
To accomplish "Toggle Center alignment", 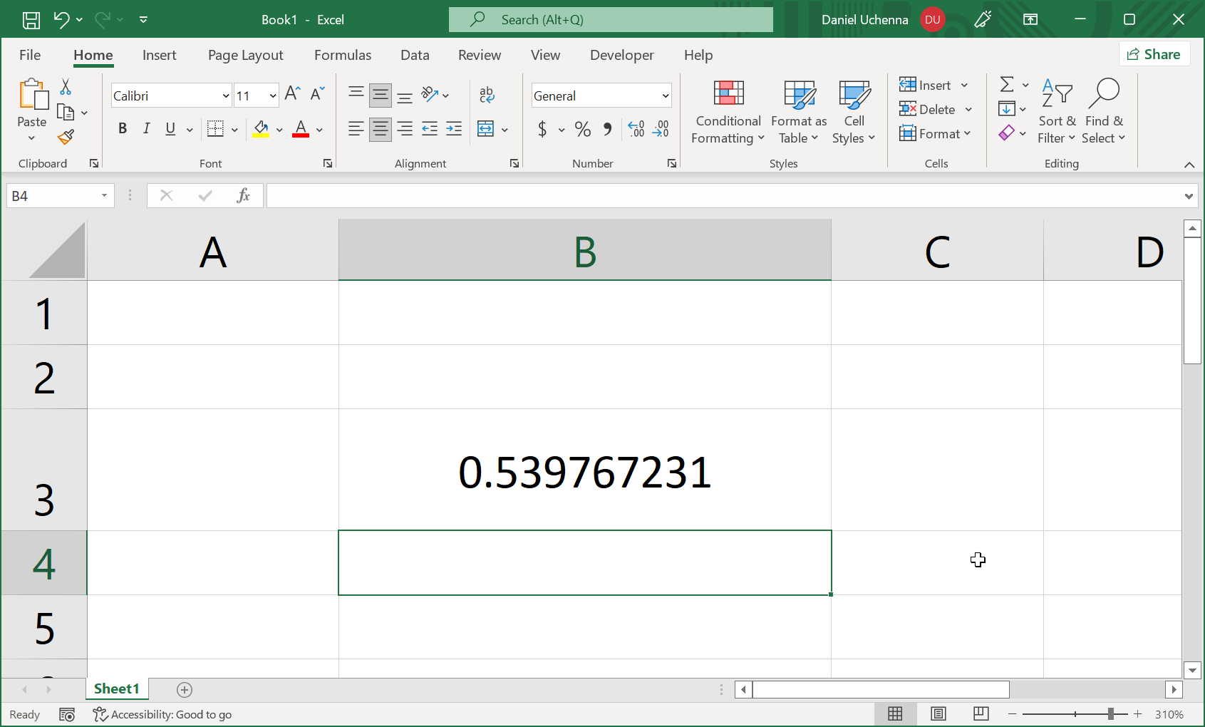I will coord(380,129).
